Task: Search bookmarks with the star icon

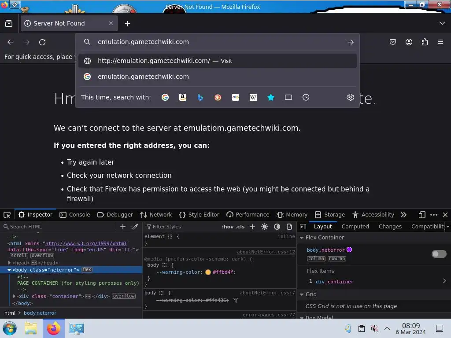Action: (271, 97)
